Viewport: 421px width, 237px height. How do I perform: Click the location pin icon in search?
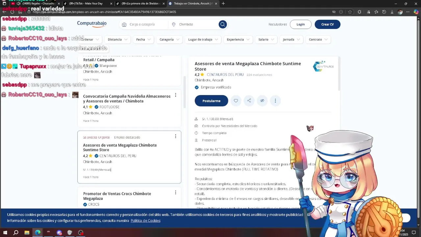point(174,24)
